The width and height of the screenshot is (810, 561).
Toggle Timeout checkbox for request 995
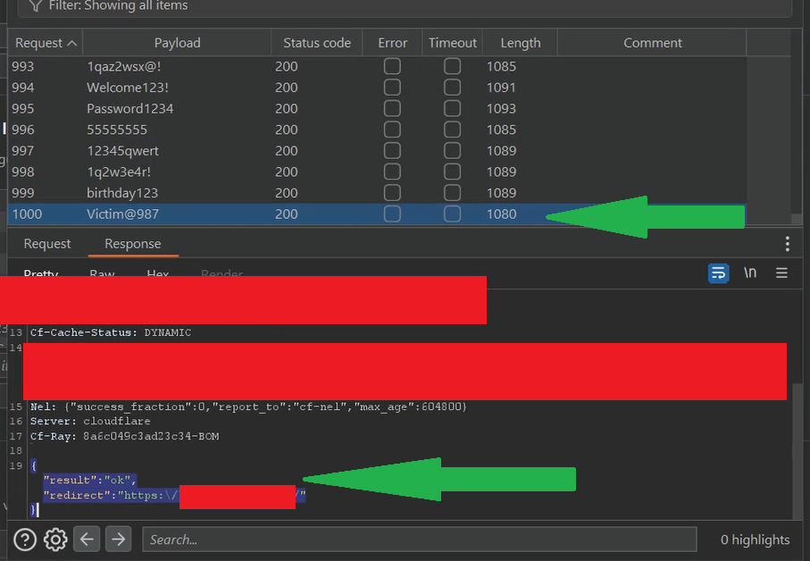tap(453, 108)
